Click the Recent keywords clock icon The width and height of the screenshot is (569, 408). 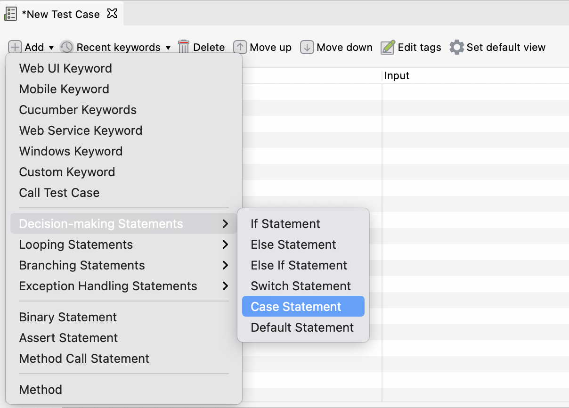67,47
